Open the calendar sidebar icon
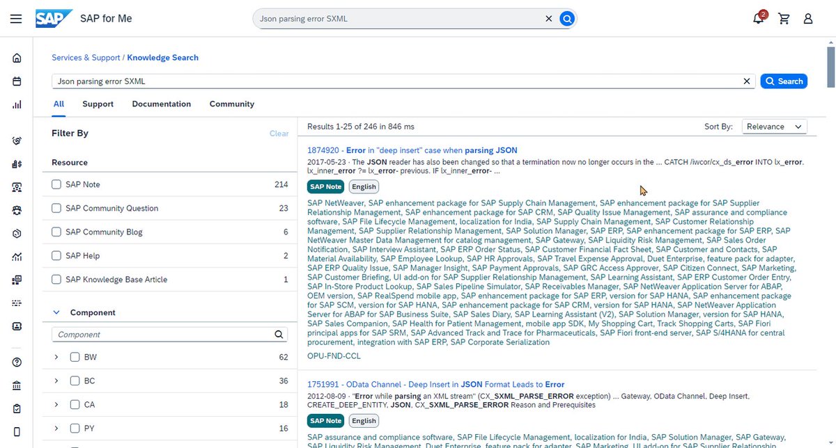Viewport: 836px width, 448px height. [17, 81]
